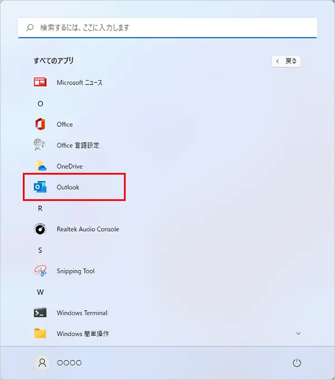Jump to letter O section header
The image size is (335, 380).
40,104
